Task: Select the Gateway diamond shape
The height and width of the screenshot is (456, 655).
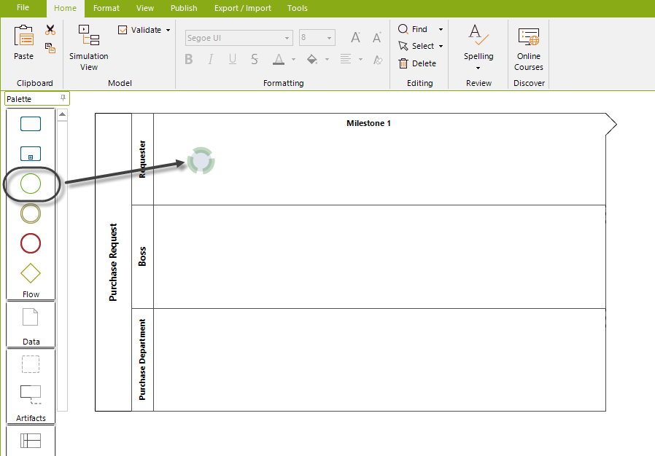Action: (31, 274)
